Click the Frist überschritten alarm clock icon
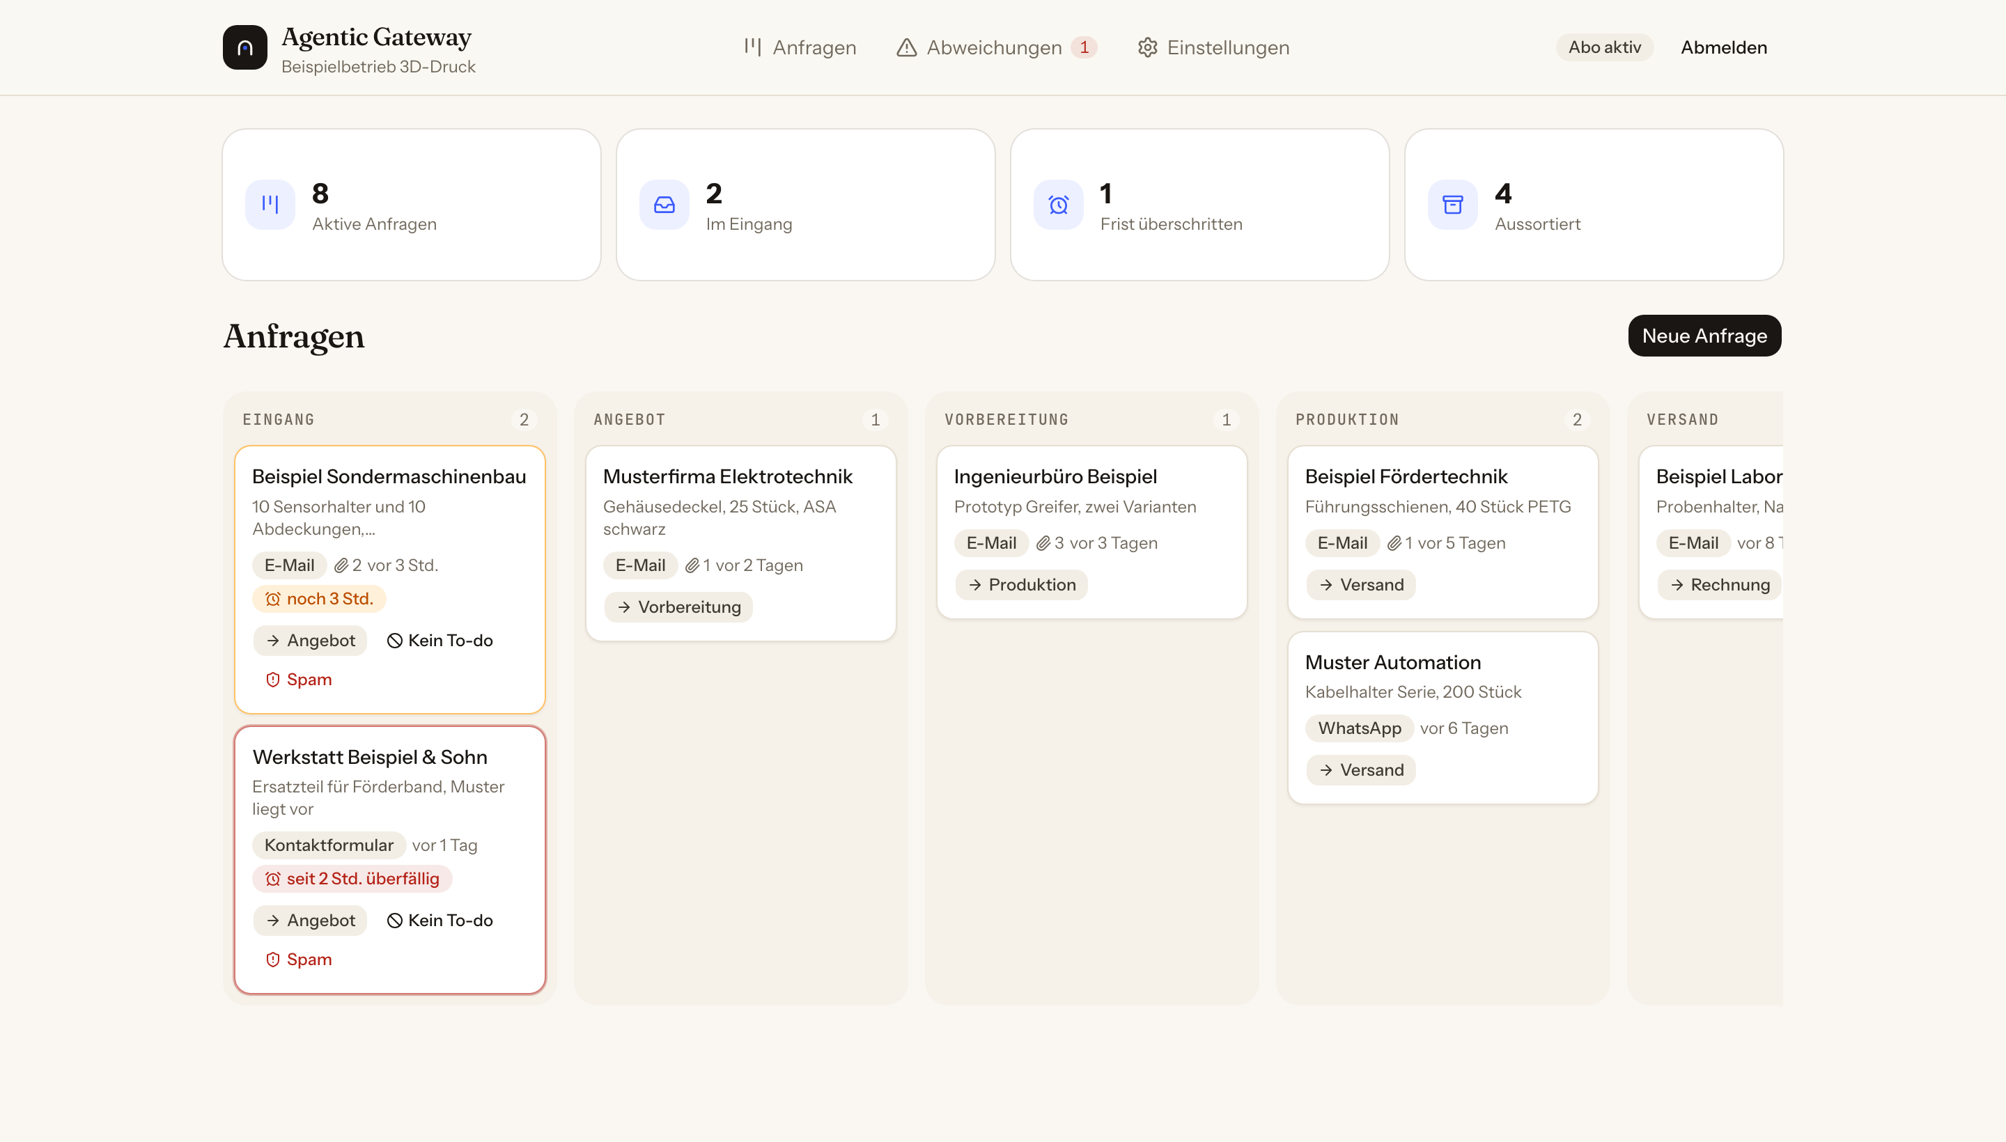The height and width of the screenshot is (1142, 2006). click(1058, 205)
